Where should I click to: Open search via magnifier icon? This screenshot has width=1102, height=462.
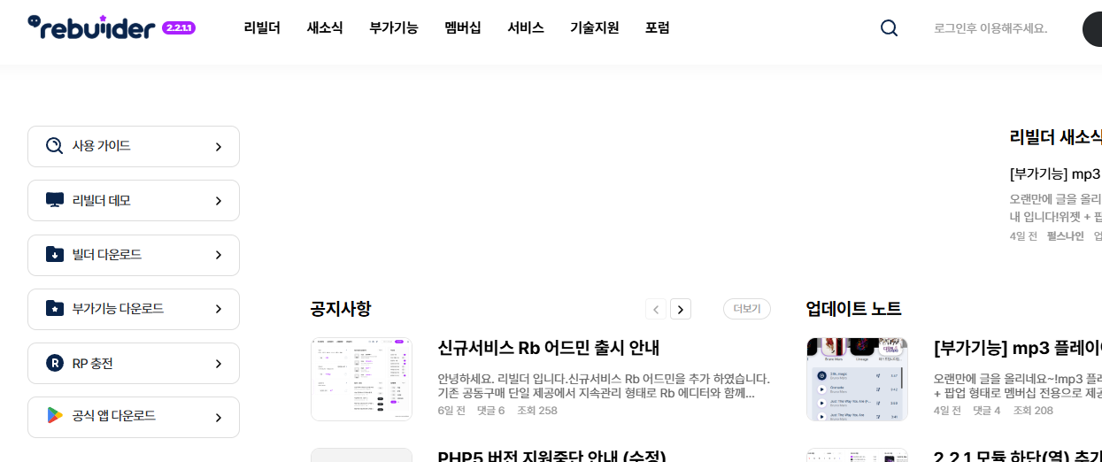pos(889,28)
